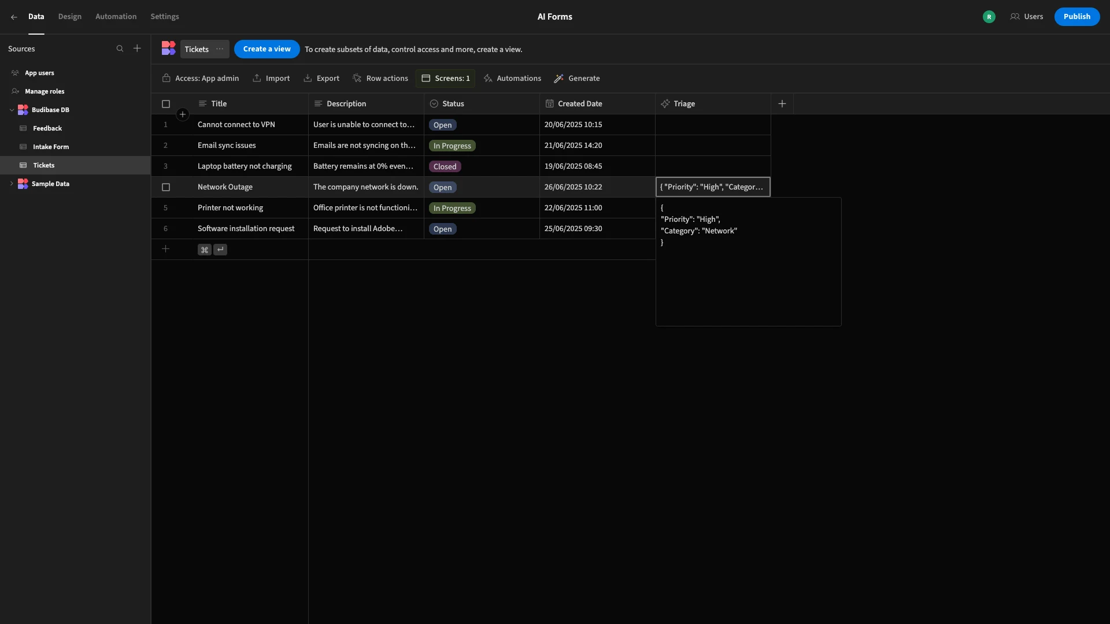This screenshot has width=1110, height=624.
Task: Open the Tickets table options ellipsis
Action: click(x=220, y=49)
